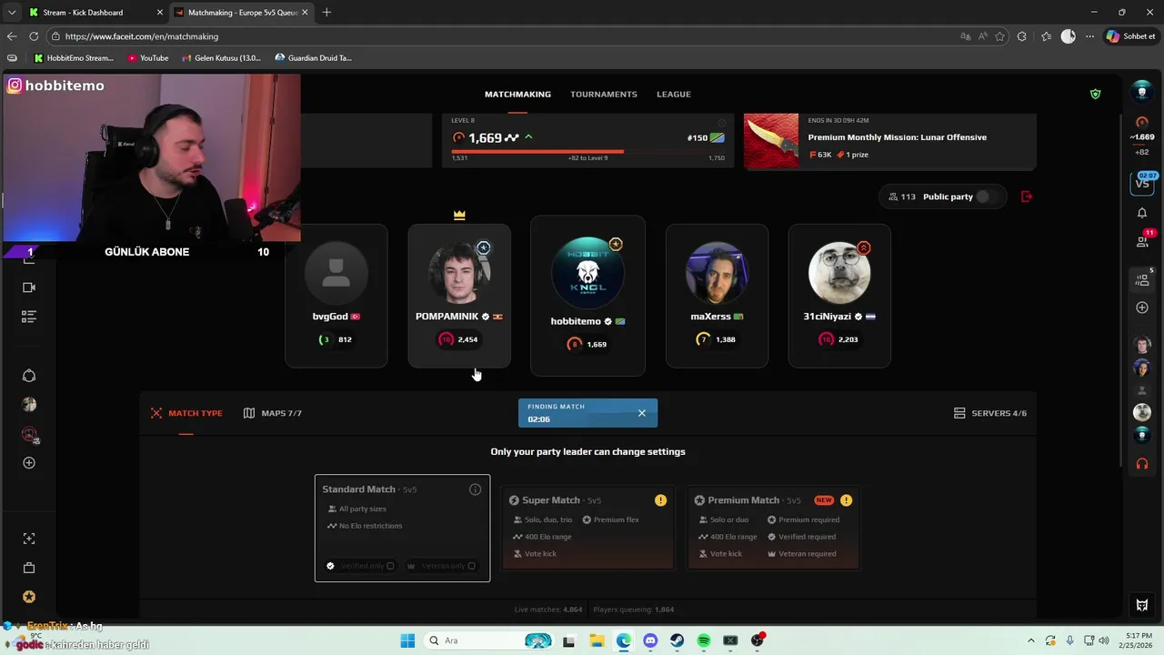Screen dimensions: 1164x655
Task: Click the add club plus icon in left sidebar
Action: pos(29,463)
